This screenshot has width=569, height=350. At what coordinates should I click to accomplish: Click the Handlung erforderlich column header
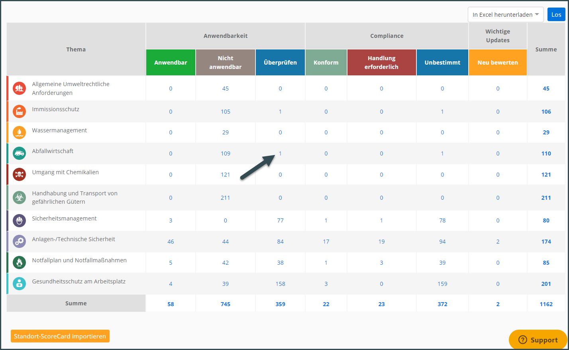coord(381,63)
